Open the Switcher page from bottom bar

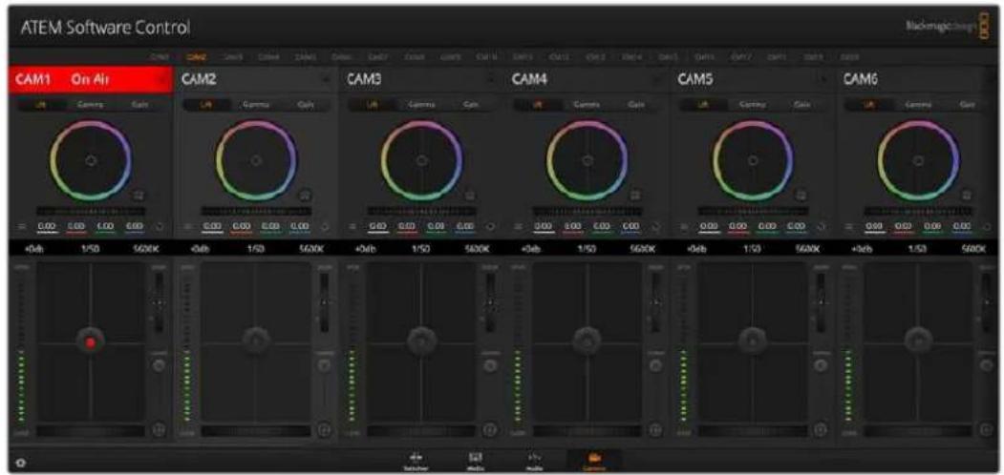click(x=417, y=462)
